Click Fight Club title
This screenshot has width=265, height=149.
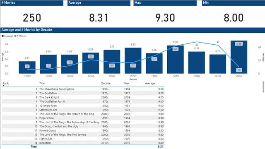pyautogui.click(x=46, y=139)
